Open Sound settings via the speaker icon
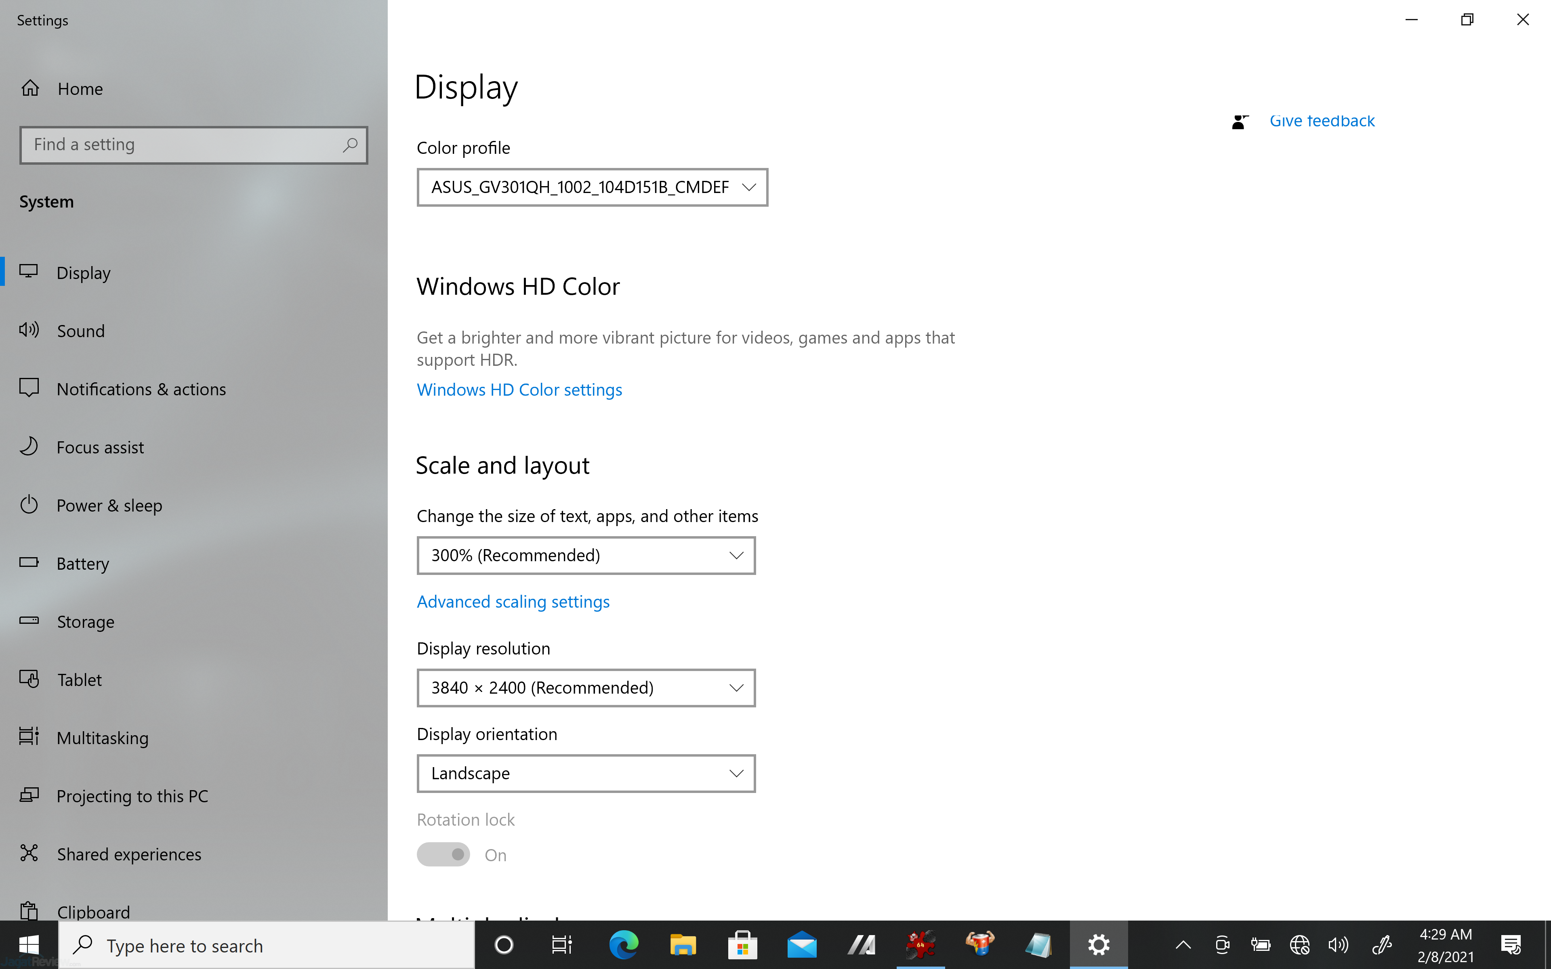 (29, 330)
